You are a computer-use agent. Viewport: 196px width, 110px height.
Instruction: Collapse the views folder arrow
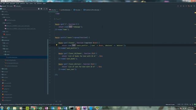[3, 49]
